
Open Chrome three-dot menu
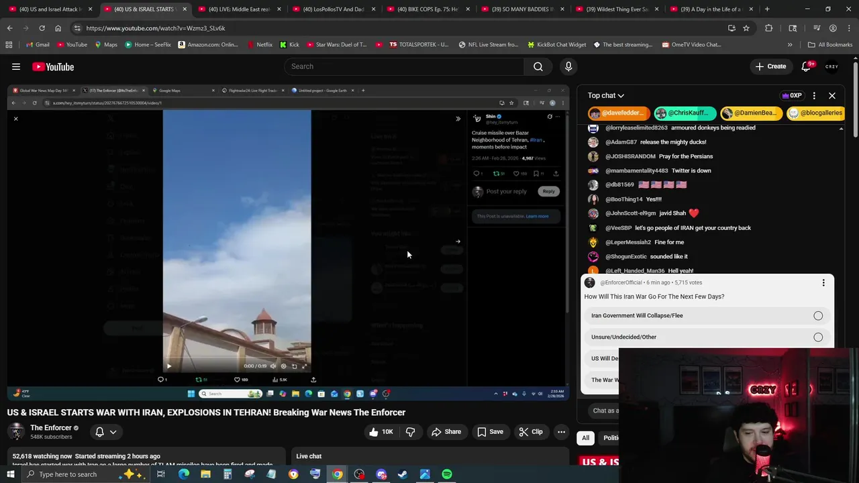(x=848, y=28)
